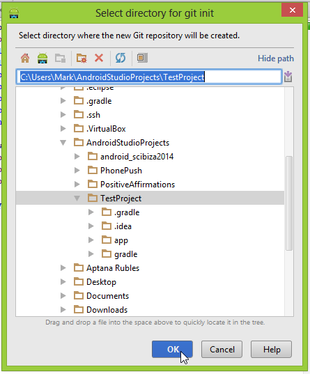Collapse the AndroidStudioProjects folder

pos(63,143)
